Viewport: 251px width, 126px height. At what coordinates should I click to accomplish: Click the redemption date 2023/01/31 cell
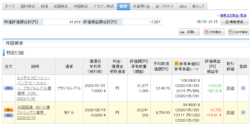(95, 86)
